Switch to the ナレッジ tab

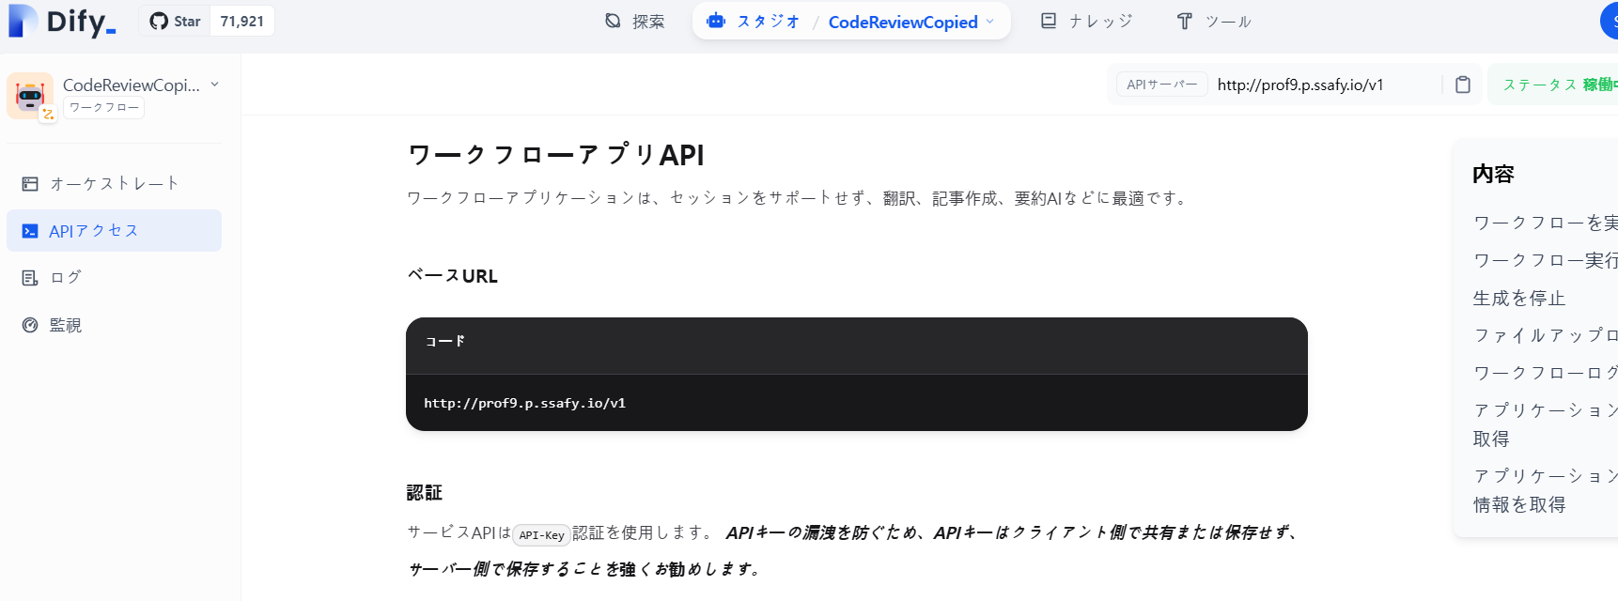(1085, 20)
